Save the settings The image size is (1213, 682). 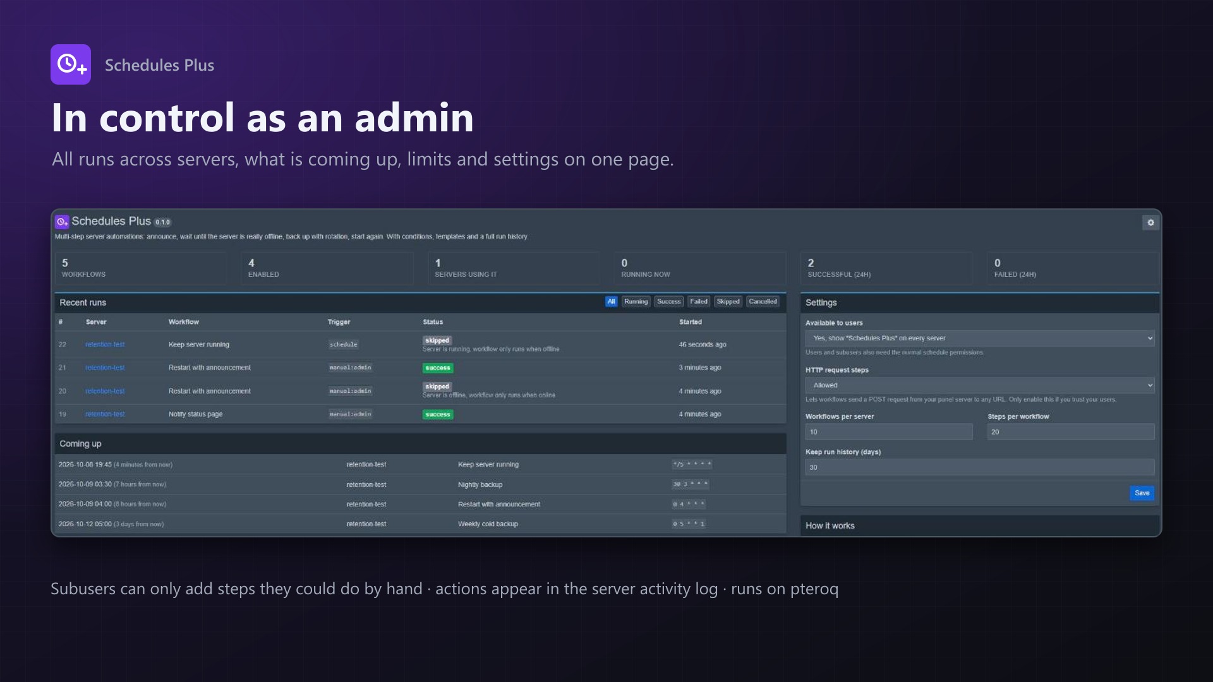[1142, 493]
